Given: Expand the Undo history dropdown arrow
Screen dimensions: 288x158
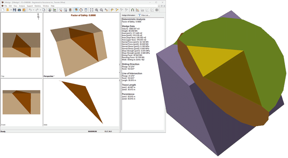Looking at the screenshot, I should 33,10.
